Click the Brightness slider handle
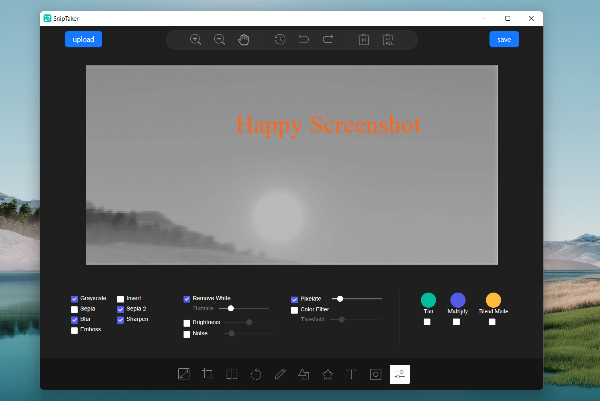The width and height of the screenshot is (600, 401). pyautogui.click(x=249, y=322)
